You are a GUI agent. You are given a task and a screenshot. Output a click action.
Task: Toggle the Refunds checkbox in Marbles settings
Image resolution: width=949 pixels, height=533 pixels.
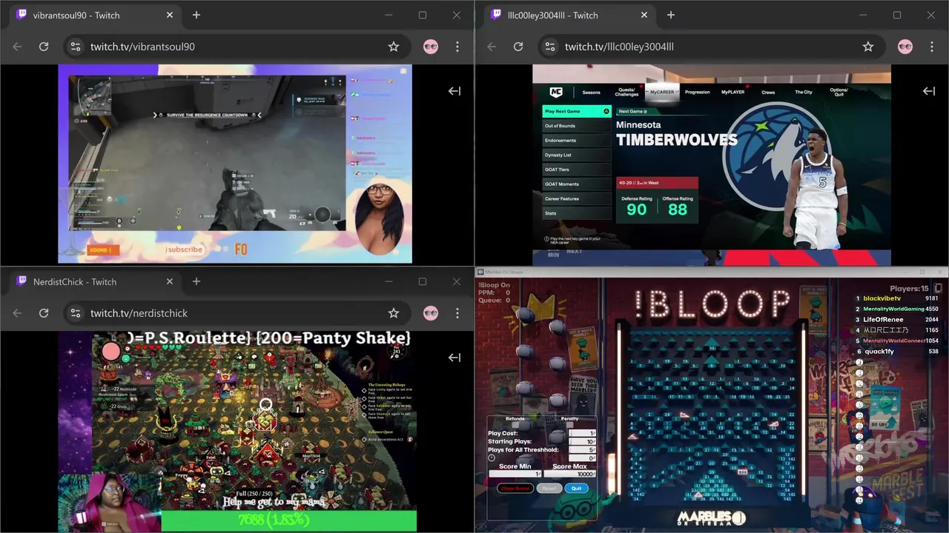tap(515, 425)
